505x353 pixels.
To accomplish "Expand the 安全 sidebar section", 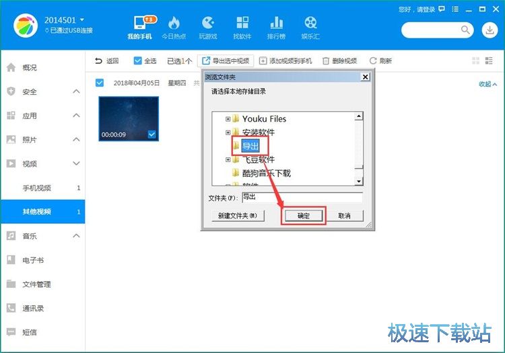I will [76, 91].
